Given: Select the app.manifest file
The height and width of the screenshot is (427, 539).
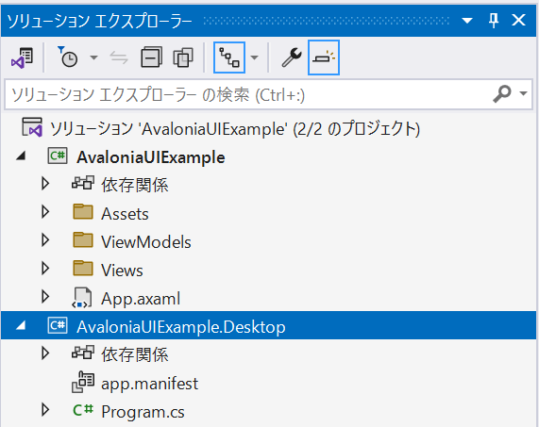Looking at the screenshot, I should pos(149,383).
